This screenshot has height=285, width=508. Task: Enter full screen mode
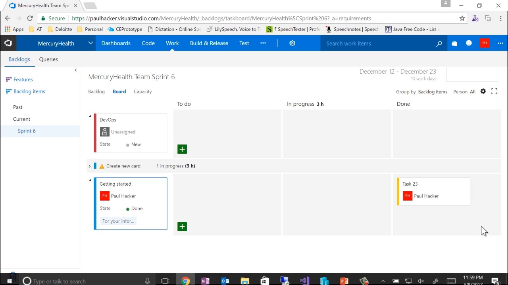tap(494, 91)
